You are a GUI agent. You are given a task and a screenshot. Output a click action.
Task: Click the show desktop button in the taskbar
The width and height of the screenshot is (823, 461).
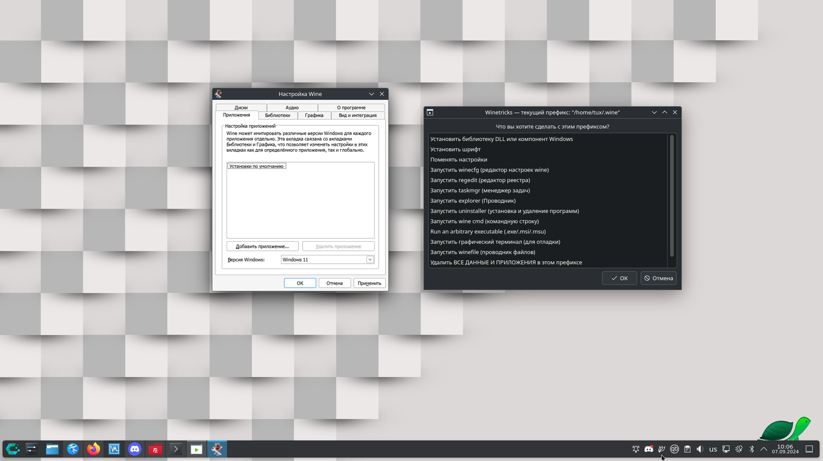tap(809, 449)
